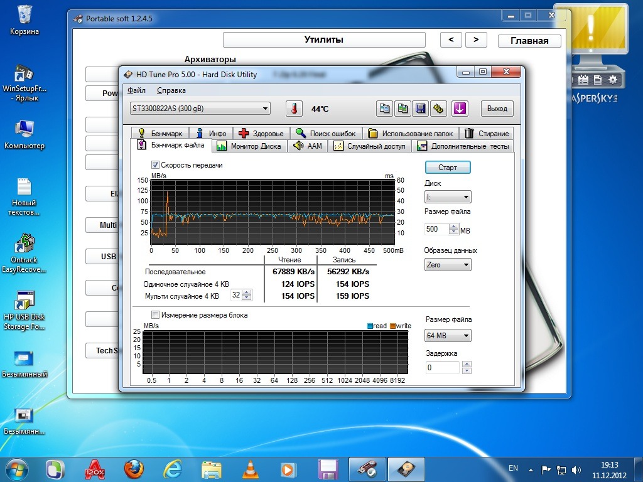Click the Утилиты button in Portable soft

[324, 40]
